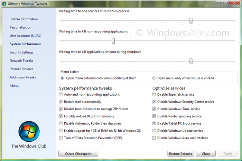The width and height of the screenshot is (242, 161).
Task: Select System Performance in sidebar
Action: (25, 44)
